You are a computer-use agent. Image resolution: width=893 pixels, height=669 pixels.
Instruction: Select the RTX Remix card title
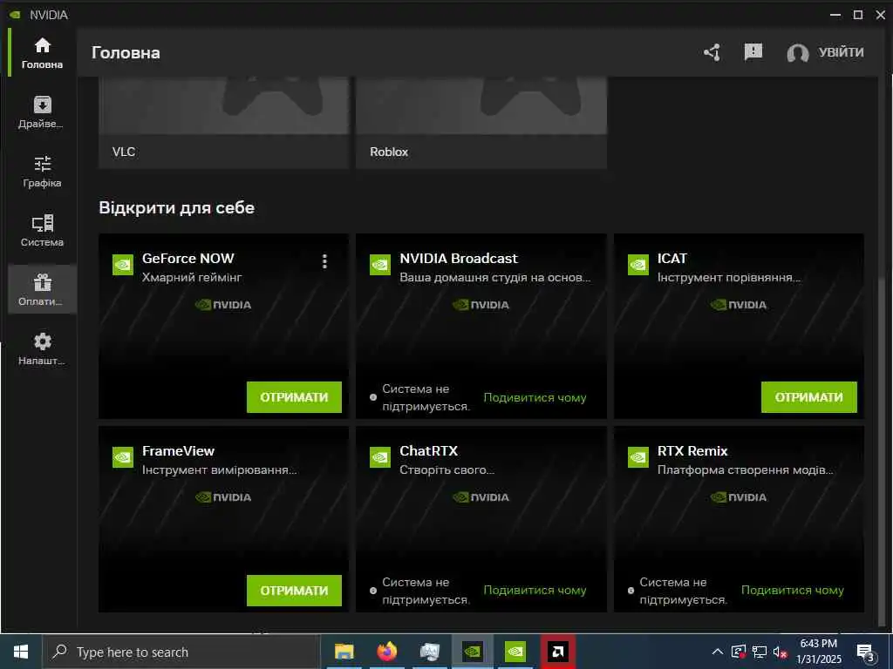[x=692, y=451]
